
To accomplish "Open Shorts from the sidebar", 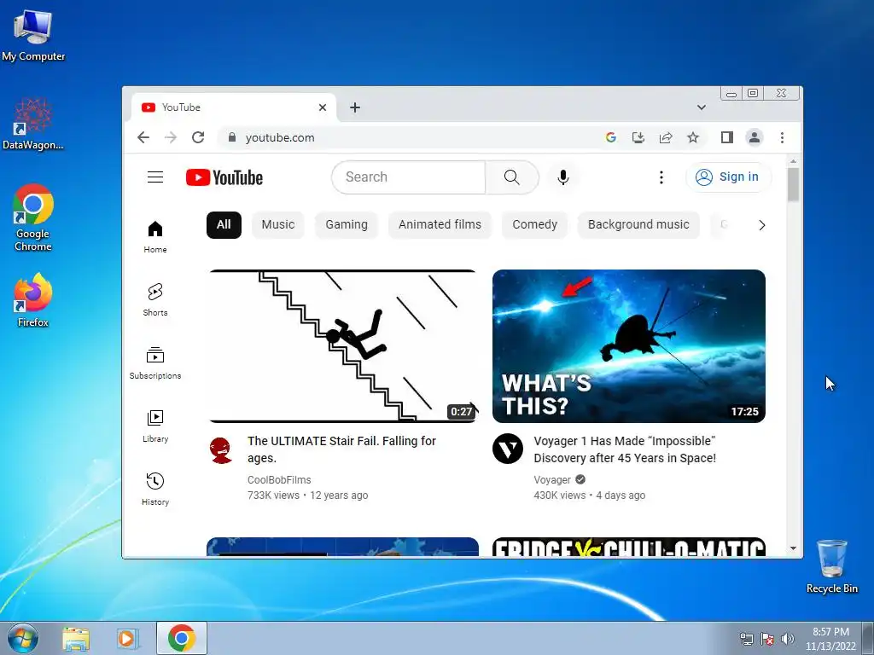I will (155, 299).
